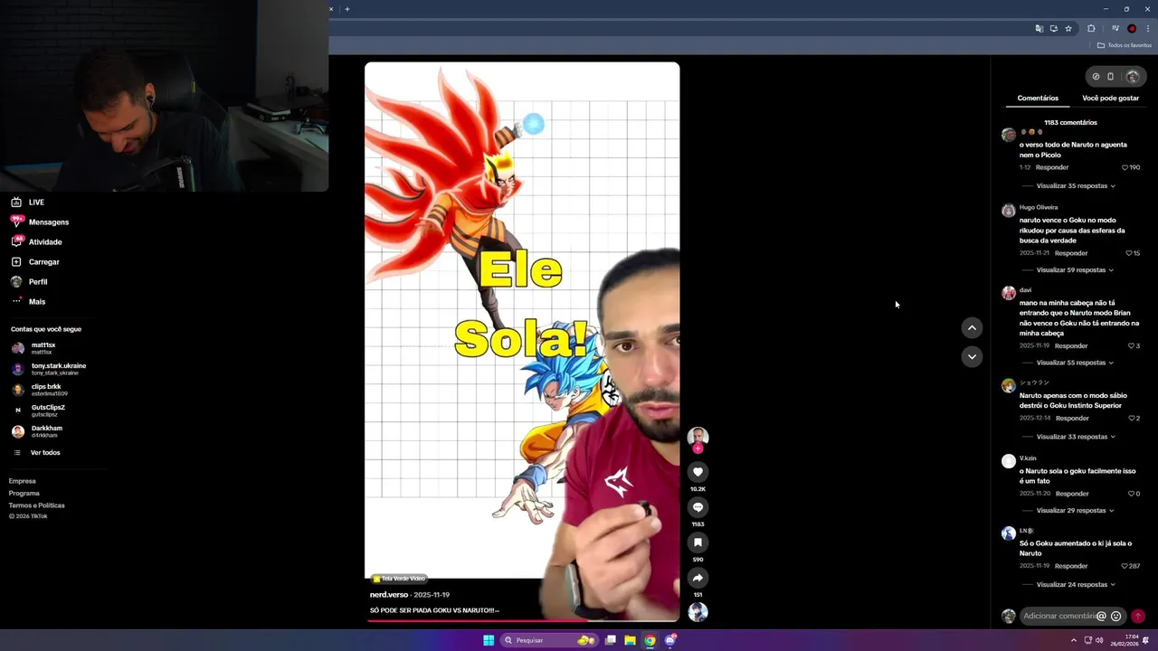Bookmark this page with the star icon
This screenshot has height=651, width=1158.
coord(1068,29)
